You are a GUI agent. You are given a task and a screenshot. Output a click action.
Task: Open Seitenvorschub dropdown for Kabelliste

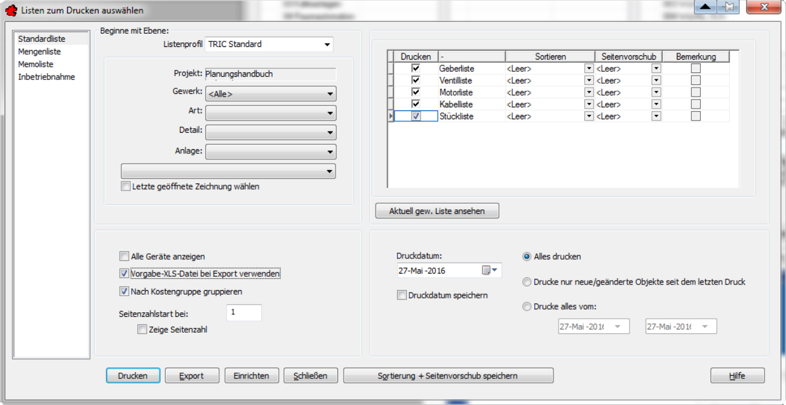pyautogui.click(x=656, y=104)
